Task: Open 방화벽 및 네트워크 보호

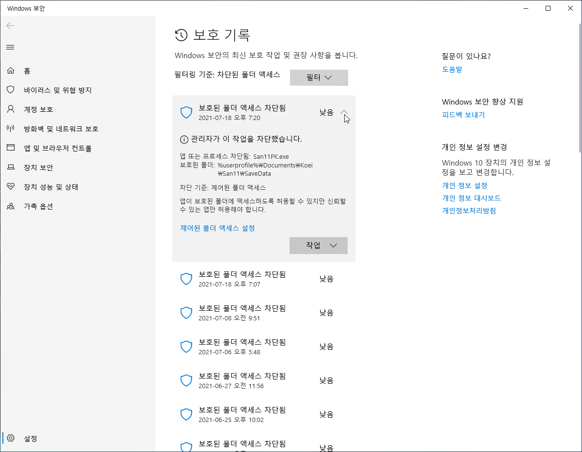Action: pos(77,129)
